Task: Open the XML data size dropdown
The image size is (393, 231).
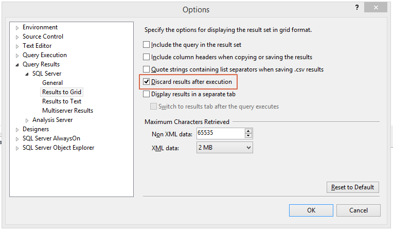Action: point(225,148)
